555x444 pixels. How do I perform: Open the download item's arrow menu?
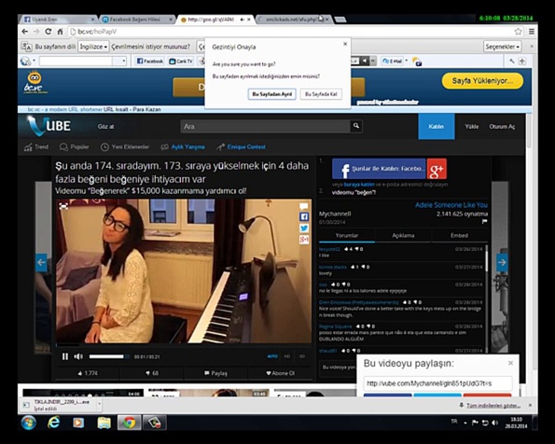coord(99,404)
